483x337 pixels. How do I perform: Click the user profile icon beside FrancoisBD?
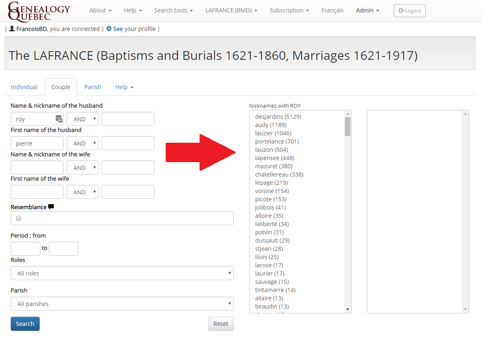(x=12, y=28)
